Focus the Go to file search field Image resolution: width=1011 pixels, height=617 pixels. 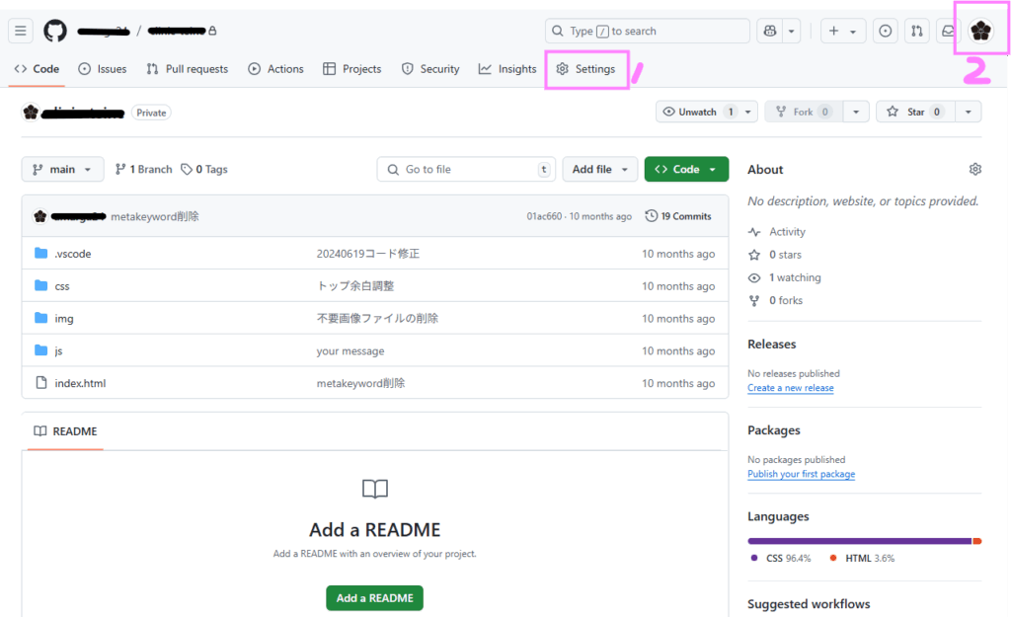pos(466,170)
